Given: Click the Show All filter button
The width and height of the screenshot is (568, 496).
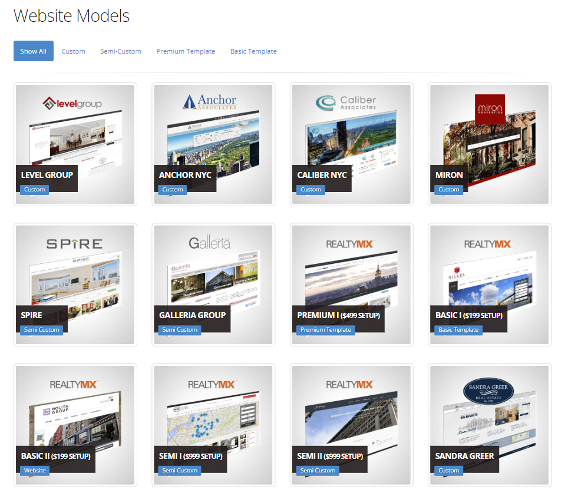Looking at the screenshot, I should (33, 51).
